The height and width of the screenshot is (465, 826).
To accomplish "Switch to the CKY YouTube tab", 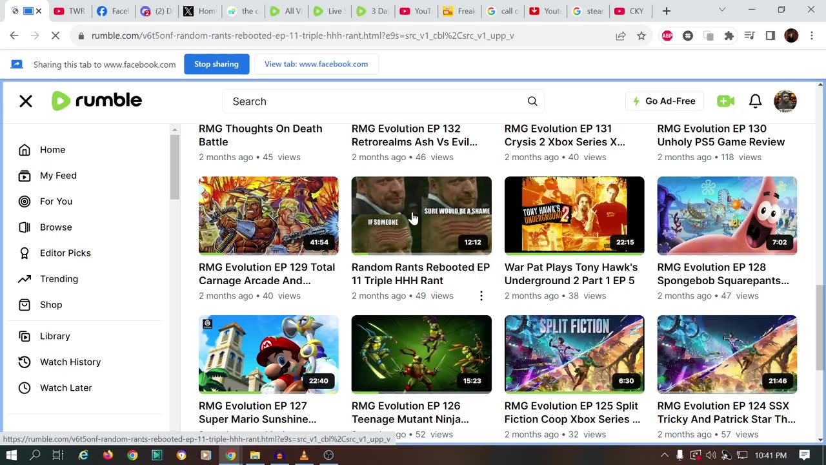I will pos(630,11).
